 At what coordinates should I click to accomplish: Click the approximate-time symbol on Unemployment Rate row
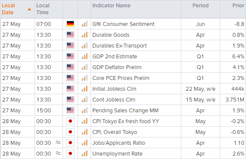(58, 153)
